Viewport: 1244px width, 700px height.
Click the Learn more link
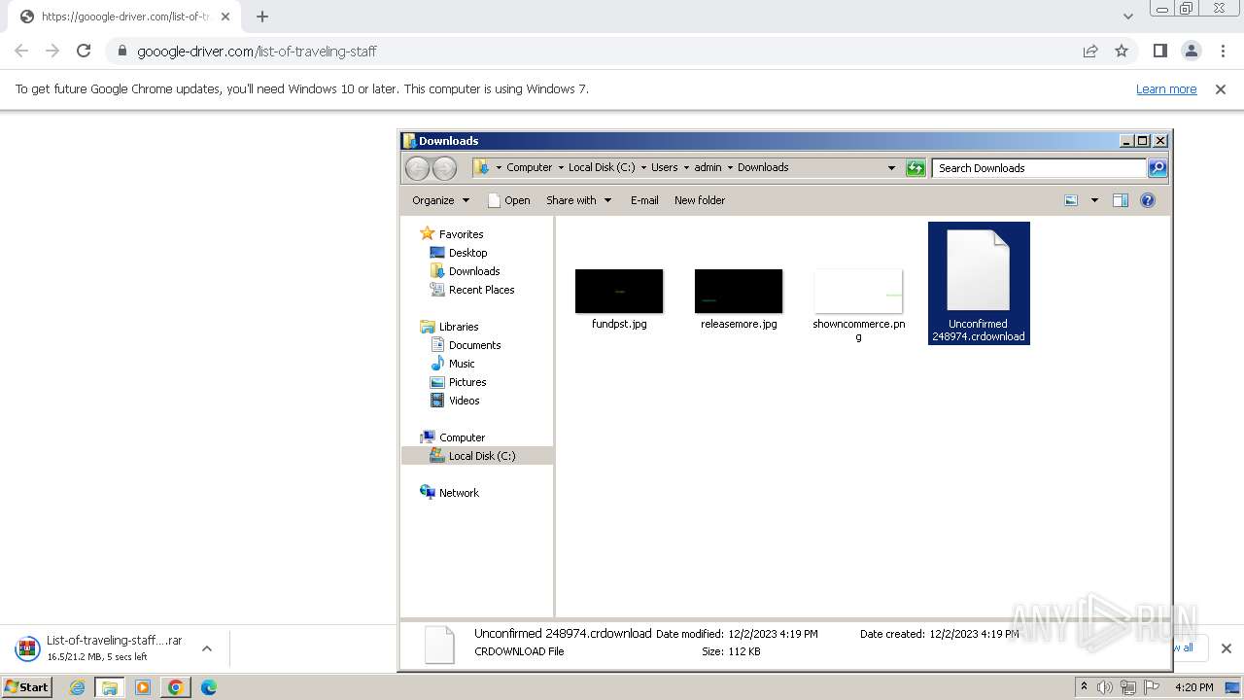click(x=1166, y=88)
